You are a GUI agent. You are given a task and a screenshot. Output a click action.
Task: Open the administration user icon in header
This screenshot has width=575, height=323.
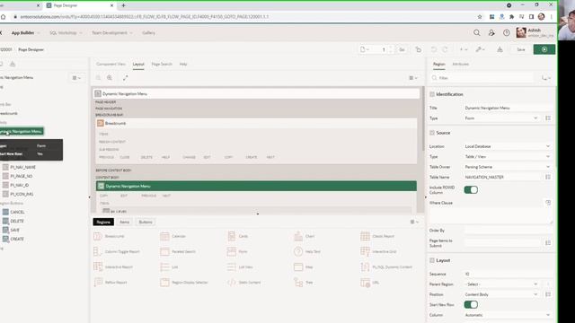[x=491, y=33]
